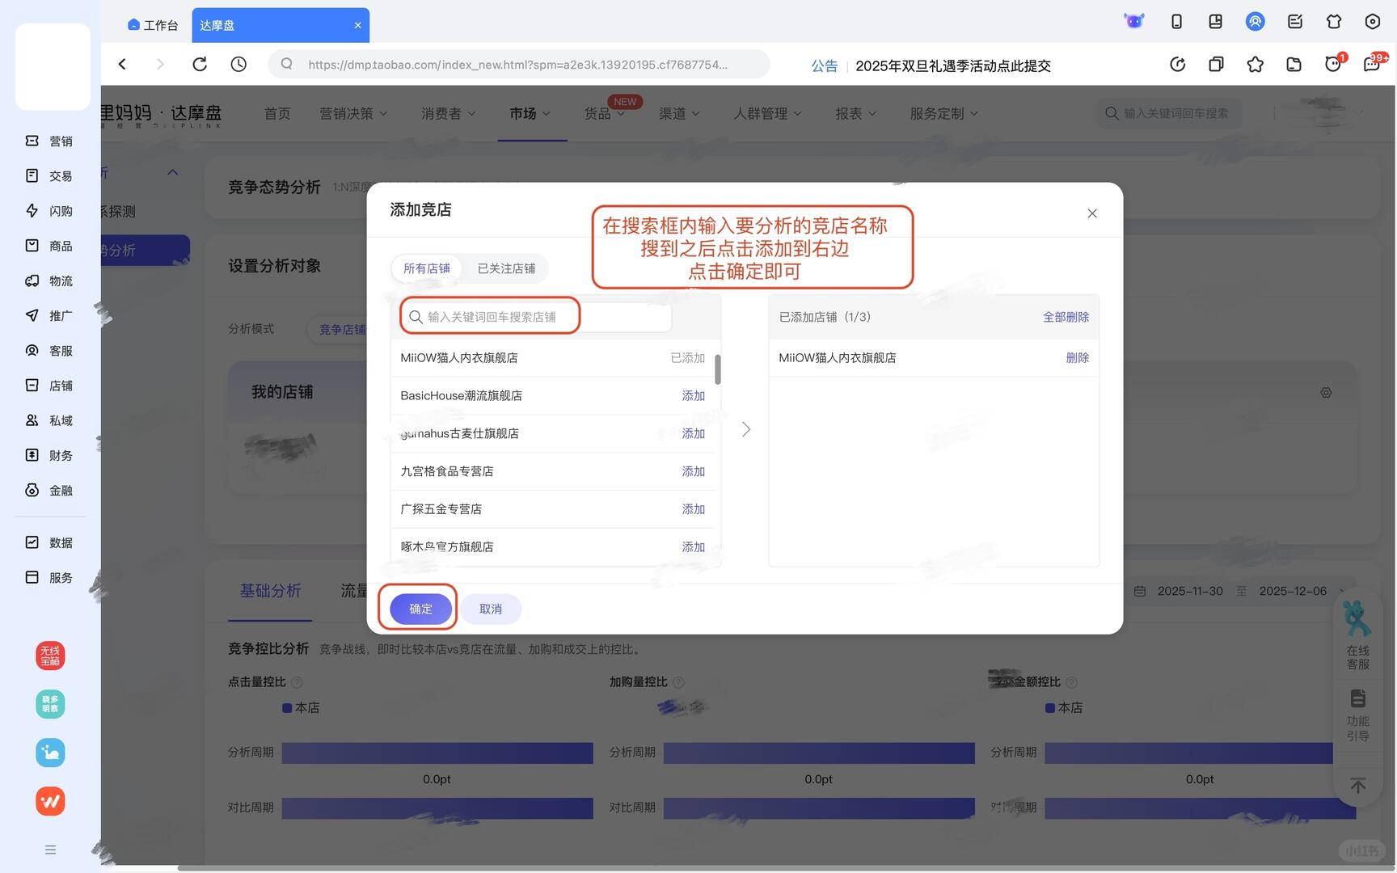The image size is (1397, 873).
Task: Expand the 渠道 menu
Action: point(679,113)
